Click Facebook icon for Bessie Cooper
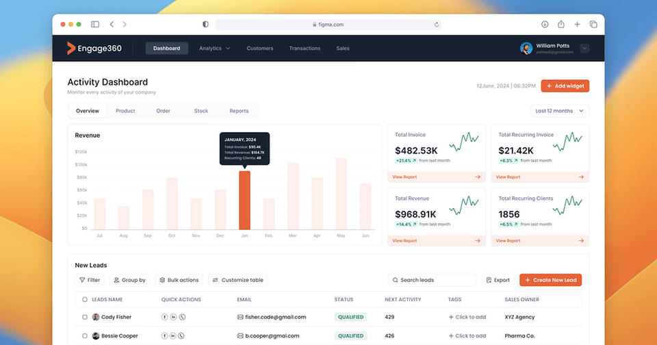The width and height of the screenshot is (657, 345). point(165,336)
